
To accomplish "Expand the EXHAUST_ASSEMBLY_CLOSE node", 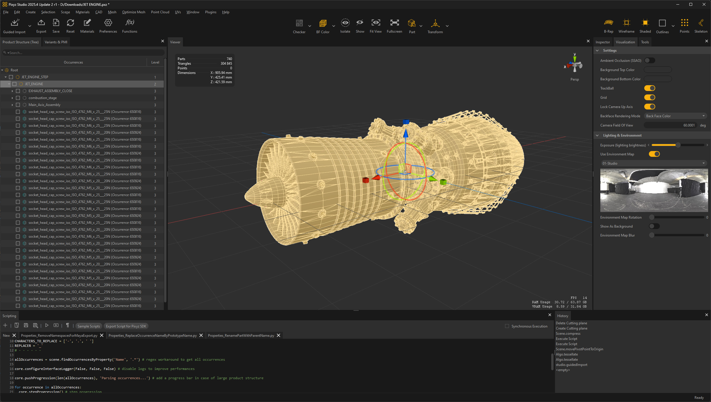I will coord(12,91).
